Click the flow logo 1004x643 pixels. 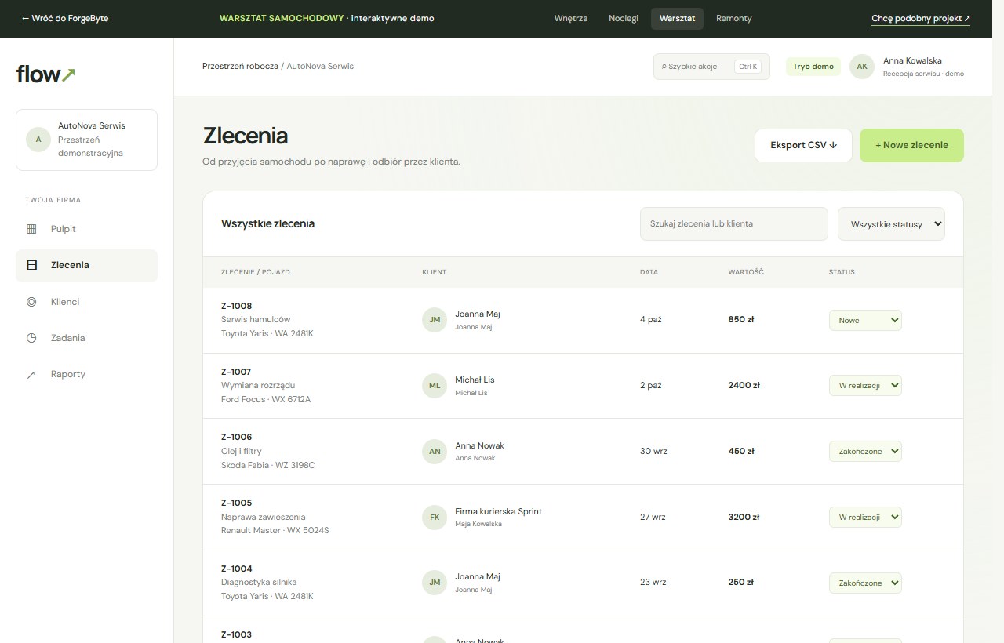(46, 74)
